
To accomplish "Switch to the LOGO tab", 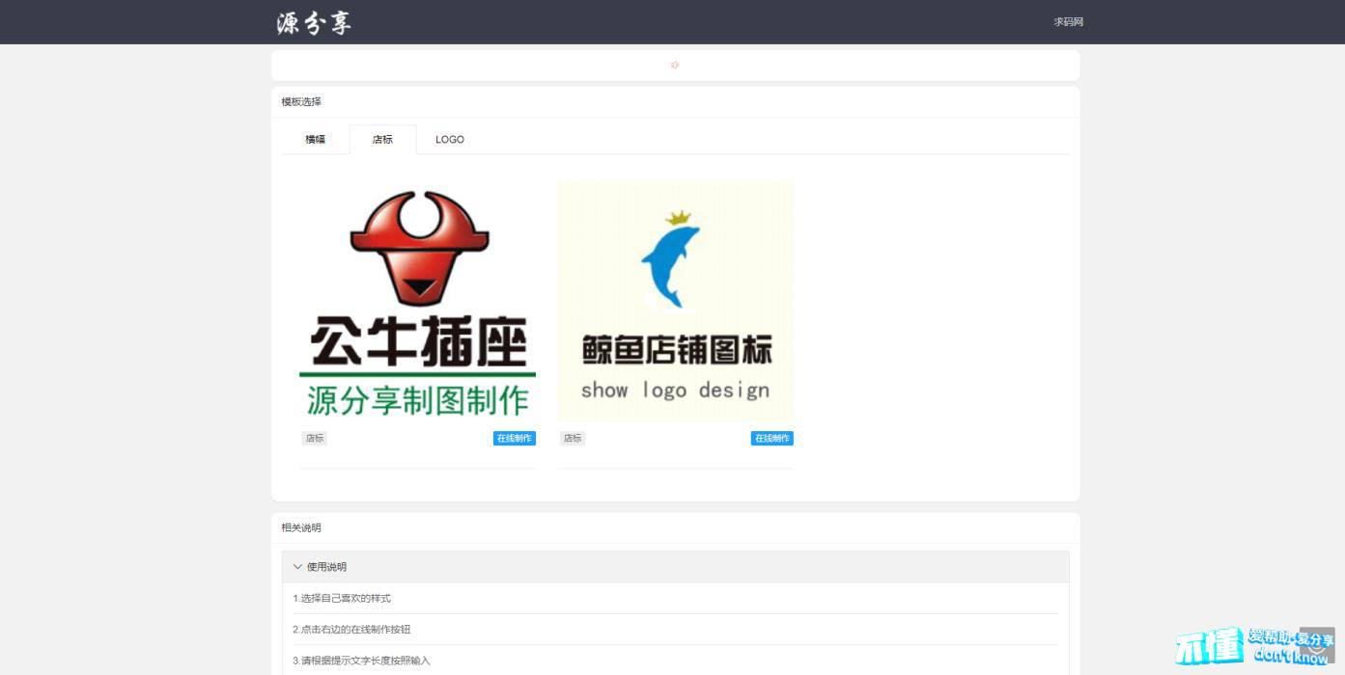I will tap(450, 140).
